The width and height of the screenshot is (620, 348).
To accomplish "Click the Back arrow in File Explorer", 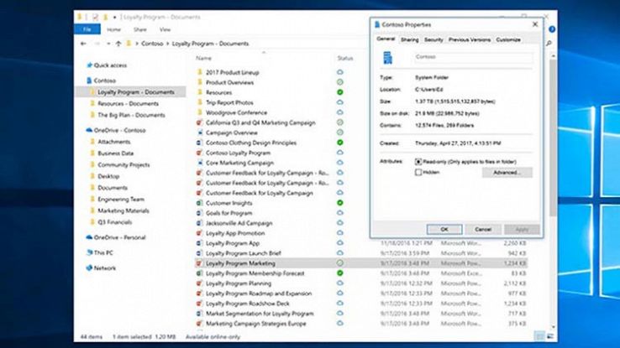I will 83,44.
